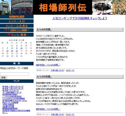126x116 pixels.
Task: Open the 03月15日 15:06 permalink
Action: (x=57, y=114)
